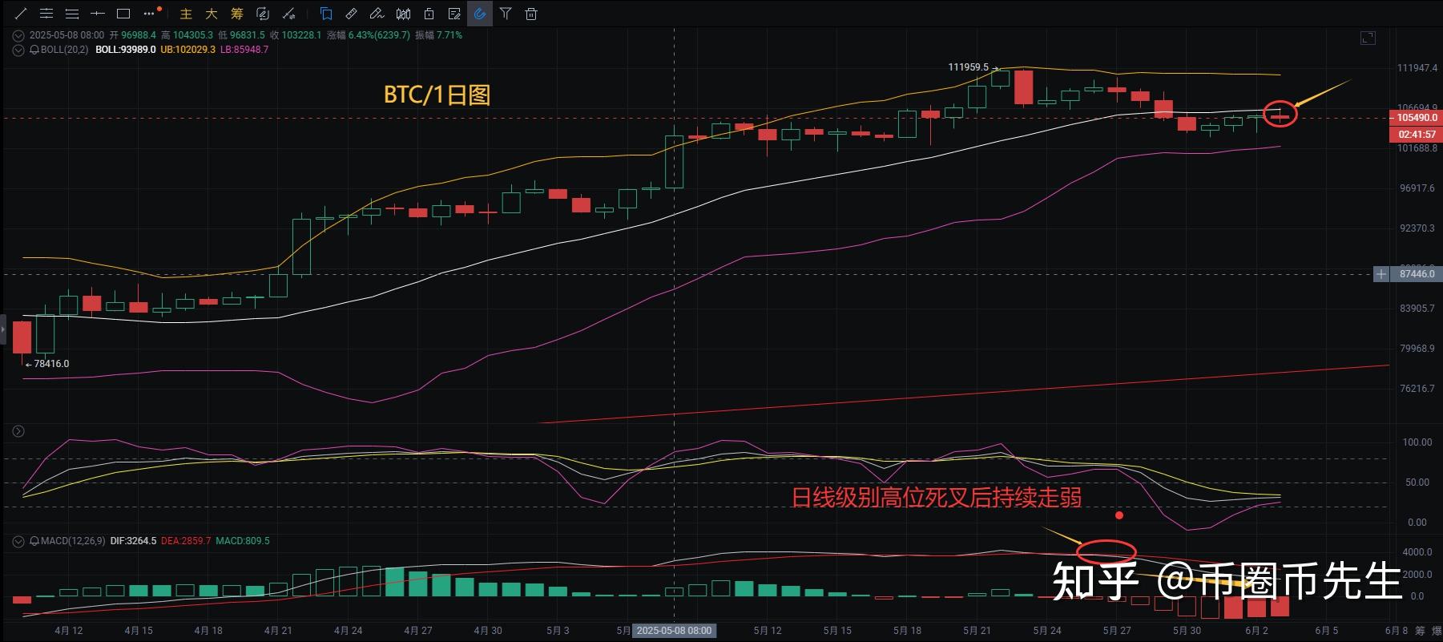This screenshot has height=642, width=1443.
Task: Toggle the 筹 chip distribution button
Action: point(237,14)
